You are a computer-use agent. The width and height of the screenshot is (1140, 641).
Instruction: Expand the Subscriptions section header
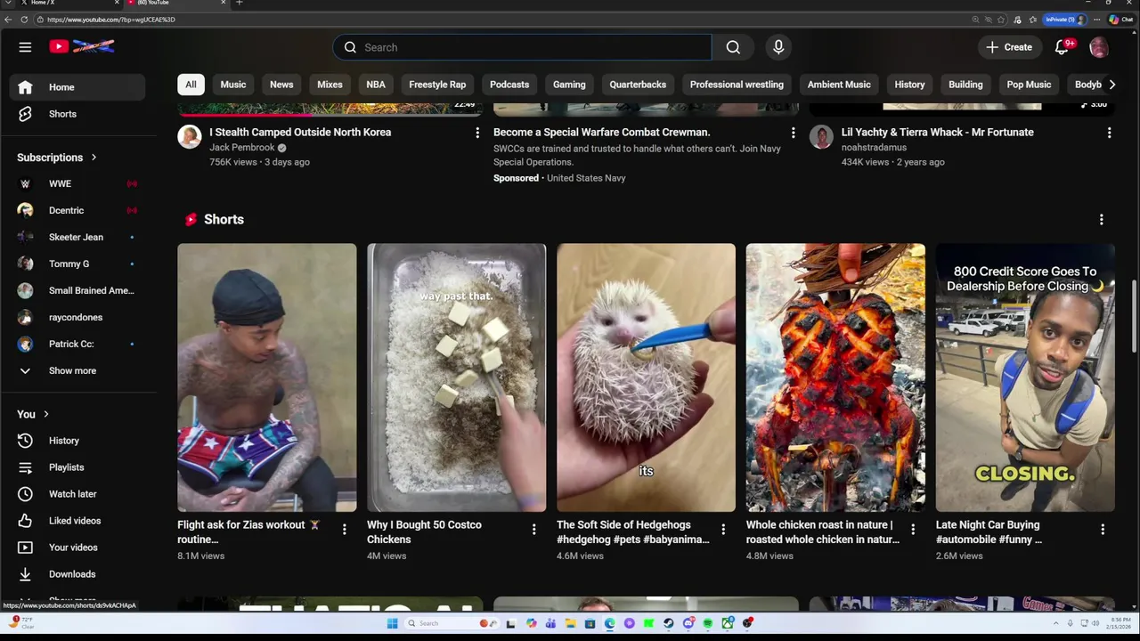click(57, 158)
